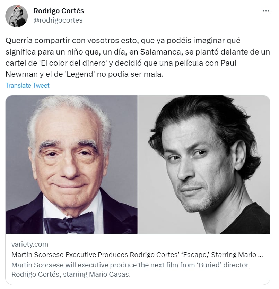Click the @rodrigocortes handle

tap(58, 20)
